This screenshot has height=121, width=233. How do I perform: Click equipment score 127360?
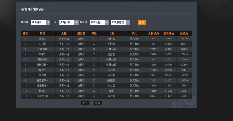(169, 65)
